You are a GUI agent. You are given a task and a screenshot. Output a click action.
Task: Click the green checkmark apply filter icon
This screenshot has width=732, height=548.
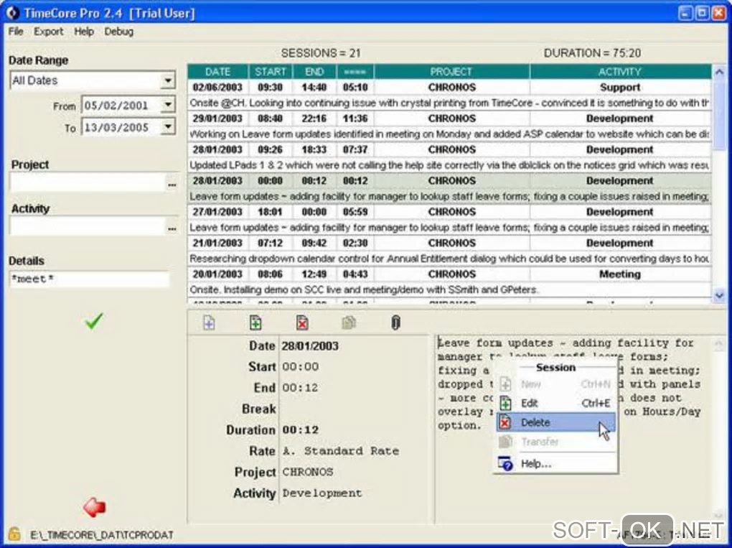pyautogui.click(x=93, y=321)
